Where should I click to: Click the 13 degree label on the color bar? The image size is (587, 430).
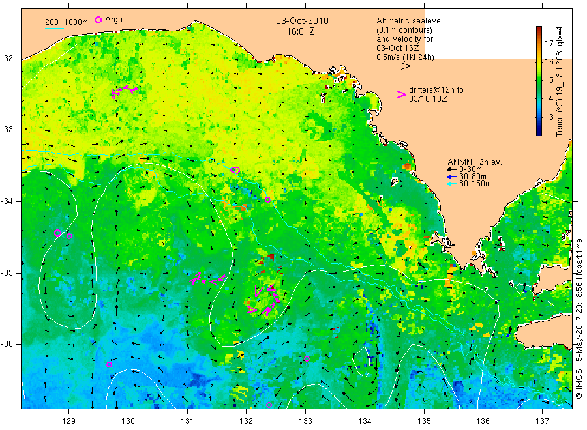coord(549,117)
